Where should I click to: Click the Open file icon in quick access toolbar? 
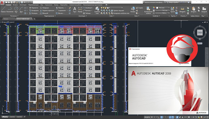(x=9, y=2)
